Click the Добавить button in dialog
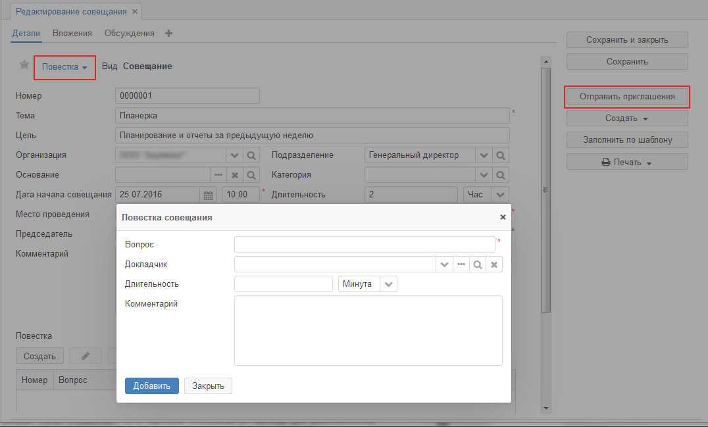This screenshot has height=427, width=708. pyautogui.click(x=152, y=386)
